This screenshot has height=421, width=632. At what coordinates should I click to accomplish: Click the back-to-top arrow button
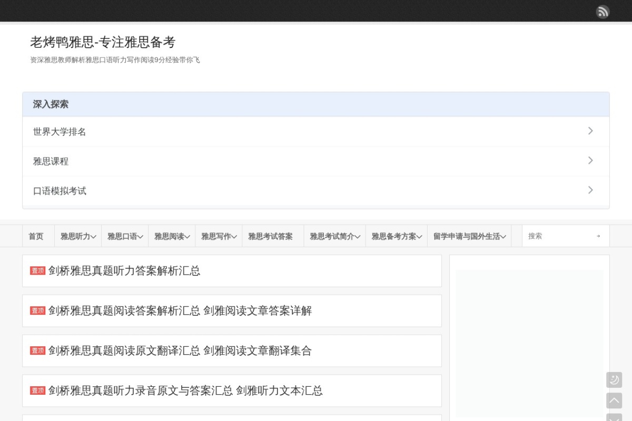click(614, 400)
